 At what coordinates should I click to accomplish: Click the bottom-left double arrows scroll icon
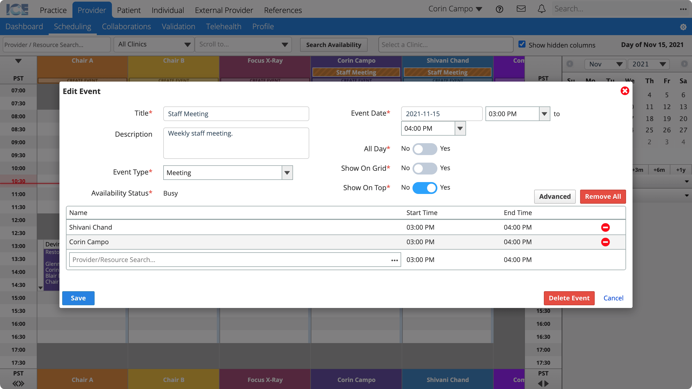[x=18, y=384]
